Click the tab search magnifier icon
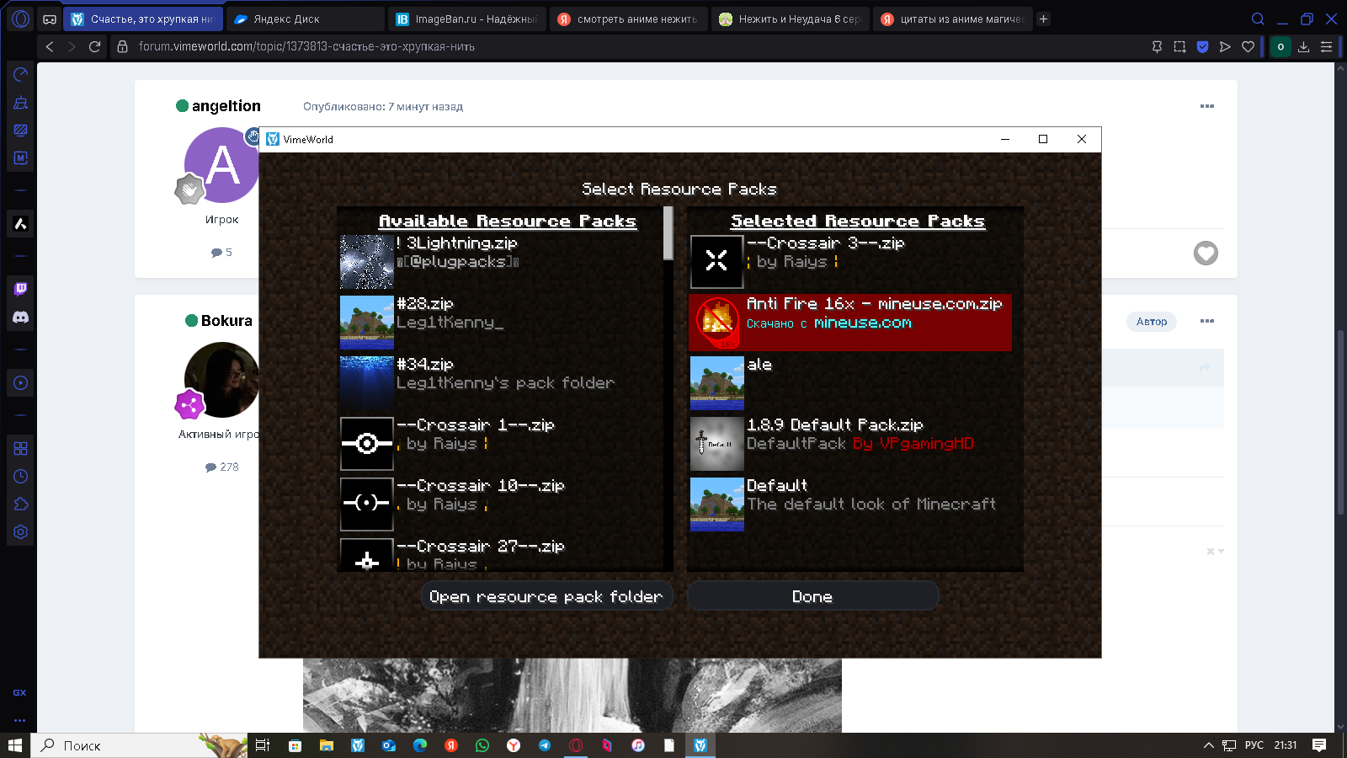The width and height of the screenshot is (1347, 758). tap(1258, 19)
